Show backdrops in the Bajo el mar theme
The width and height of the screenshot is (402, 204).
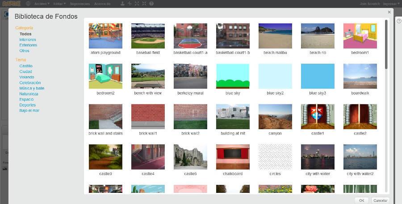pyautogui.click(x=29, y=110)
